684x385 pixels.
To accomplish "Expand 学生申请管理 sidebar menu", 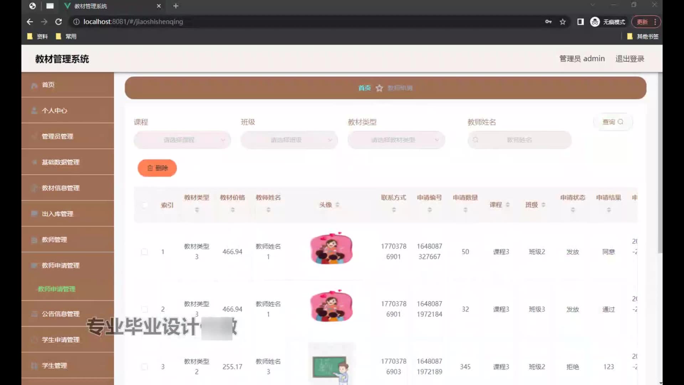I will 68,340.
